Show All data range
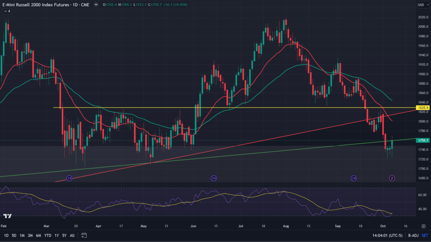The width and height of the screenshot is (431, 242). [72, 235]
